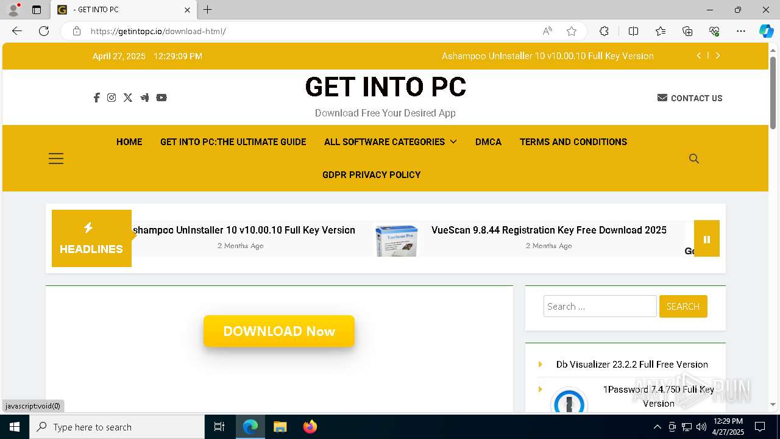Open Db Visualizer 23.2.2 Full Free Version
The image size is (780, 439).
tap(632, 365)
